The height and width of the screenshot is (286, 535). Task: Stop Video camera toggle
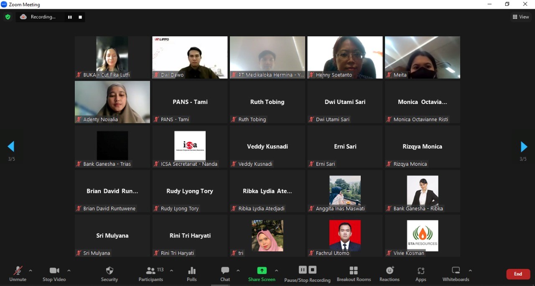pyautogui.click(x=54, y=273)
